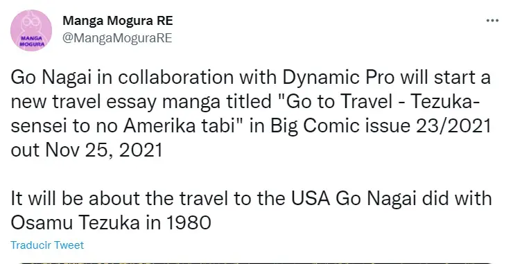
Task: Click the second paragraph about USA travel
Action: point(251,211)
